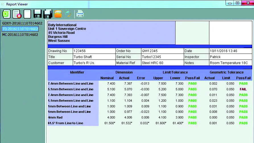Select report MC-20161110T014602

pos(20,34)
